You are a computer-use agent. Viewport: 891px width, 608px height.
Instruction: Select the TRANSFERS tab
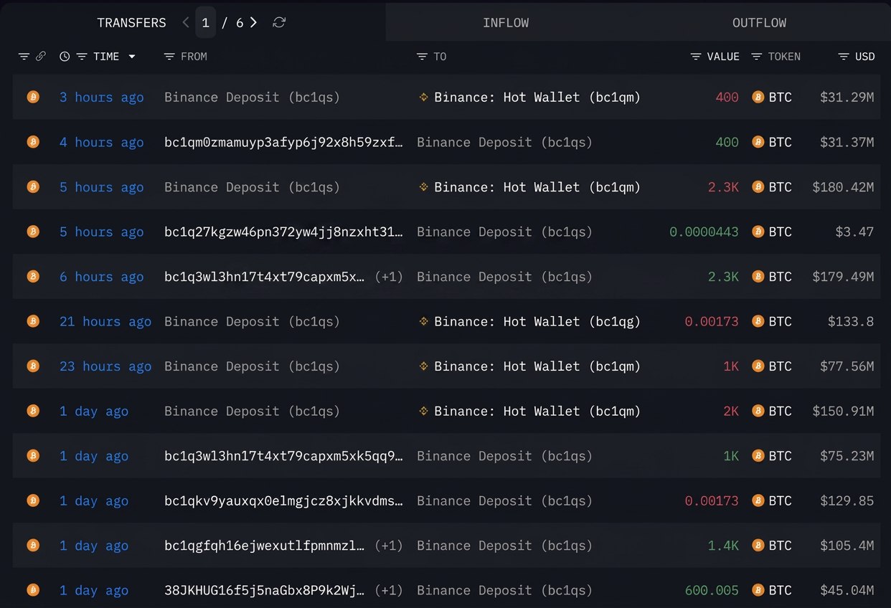(x=131, y=22)
